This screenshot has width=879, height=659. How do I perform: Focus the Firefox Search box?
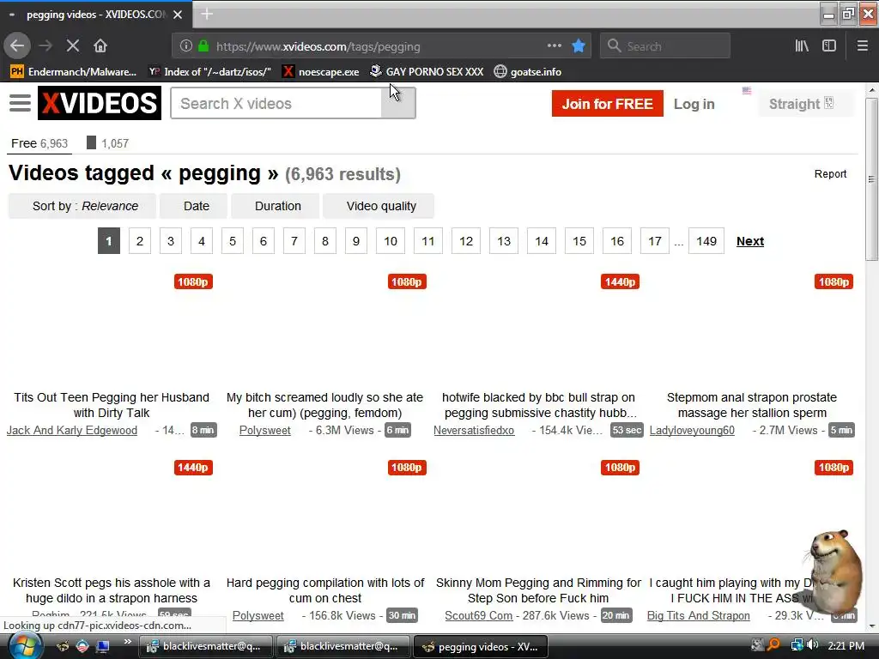tap(665, 46)
